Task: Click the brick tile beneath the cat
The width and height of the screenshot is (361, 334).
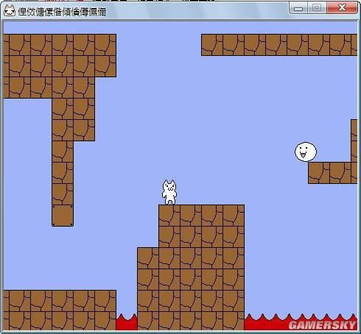Action: (x=169, y=216)
